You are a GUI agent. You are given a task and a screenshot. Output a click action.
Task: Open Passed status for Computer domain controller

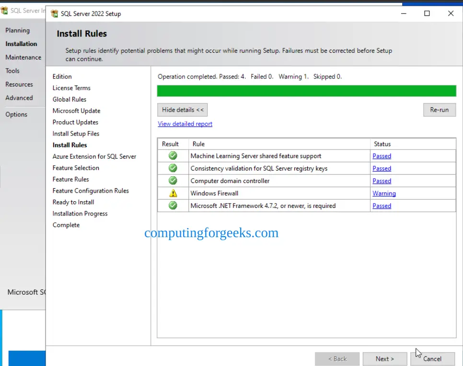pos(382,181)
